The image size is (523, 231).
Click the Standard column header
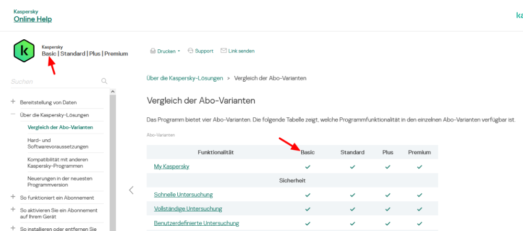pos(352,152)
